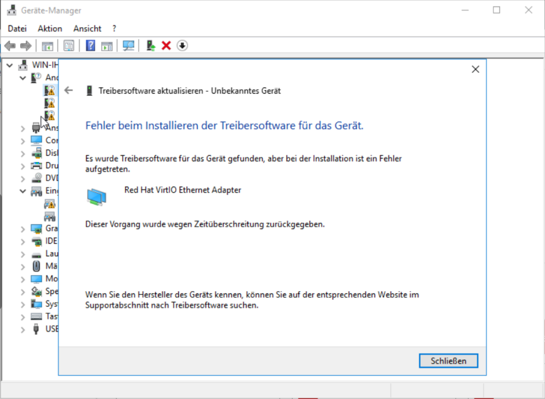Click the network adapter icon in dialog
Image resolution: width=545 pixels, height=399 pixels.
(x=96, y=197)
